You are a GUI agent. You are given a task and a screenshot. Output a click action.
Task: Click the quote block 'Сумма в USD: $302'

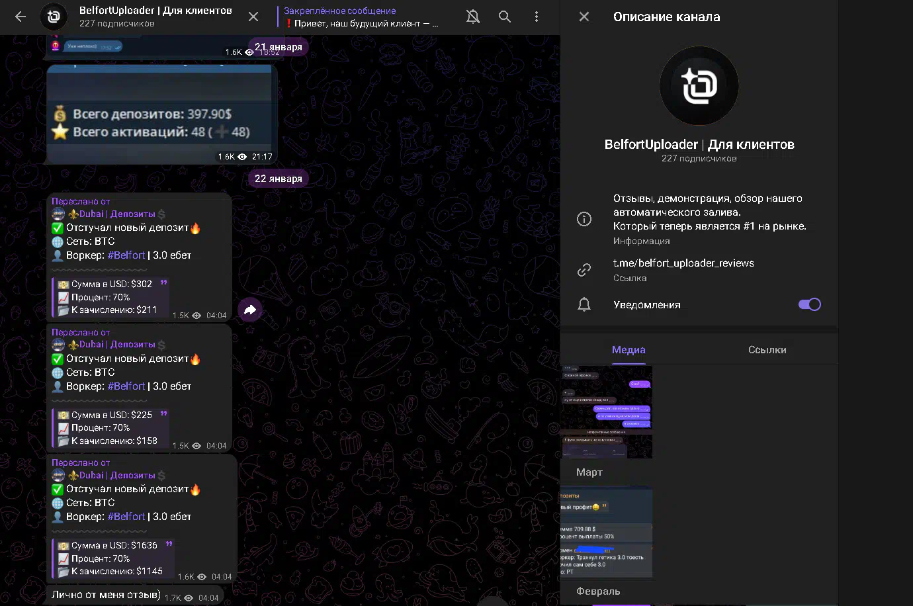tap(110, 297)
